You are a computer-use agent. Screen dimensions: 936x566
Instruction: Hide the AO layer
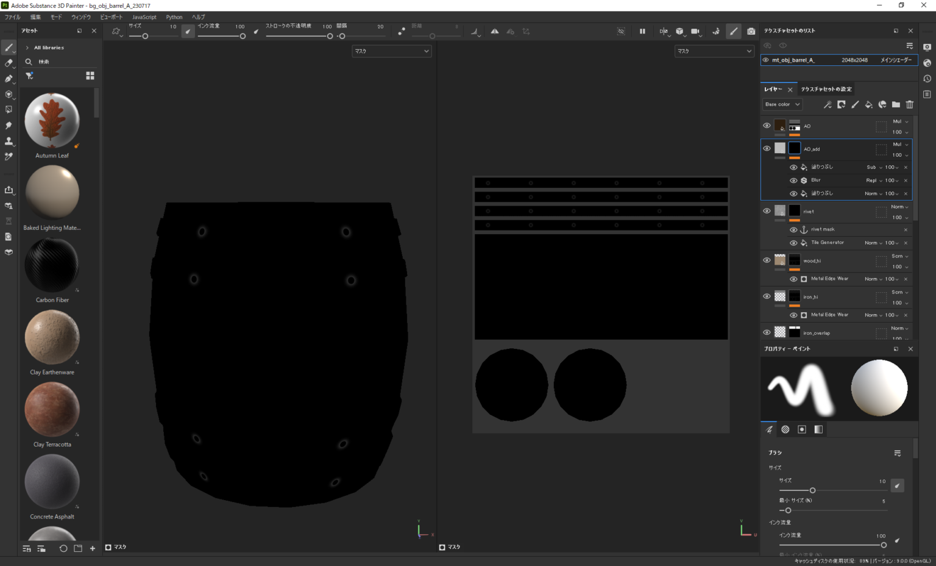767,126
